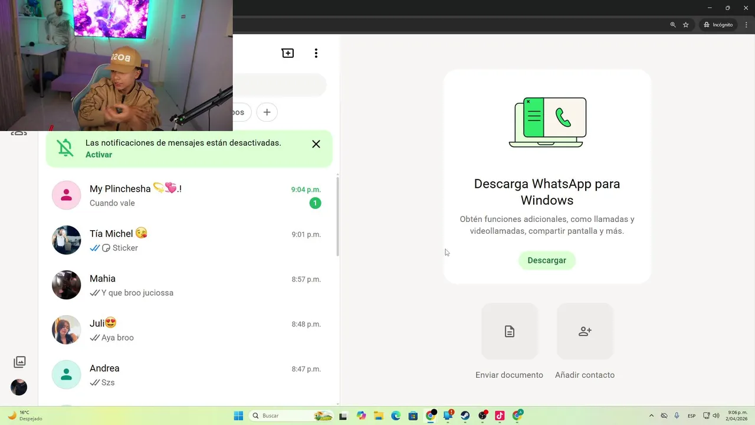
Task: Expand the system tray hidden icons
Action: tap(651, 416)
